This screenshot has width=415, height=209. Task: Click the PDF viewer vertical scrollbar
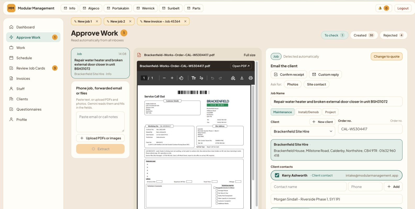tap(253, 133)
